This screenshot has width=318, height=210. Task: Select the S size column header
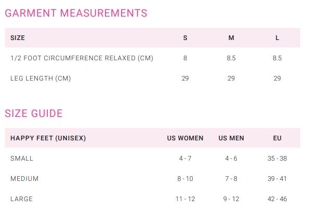(x=185, y=38)
